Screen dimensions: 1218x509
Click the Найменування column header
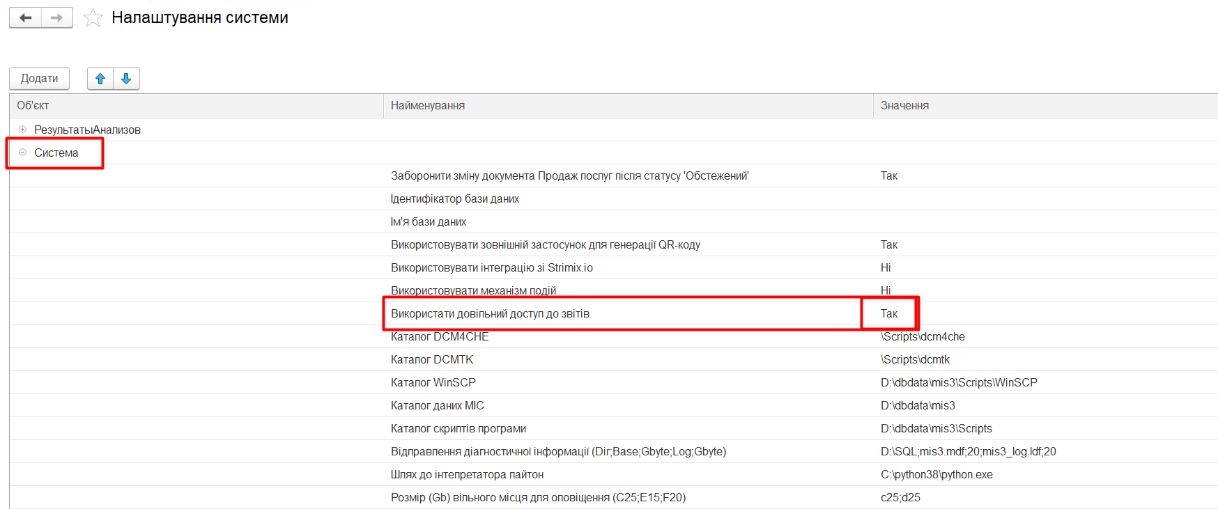pos(427,106)
